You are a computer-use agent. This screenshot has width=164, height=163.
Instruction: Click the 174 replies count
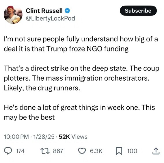pos(20,151)
